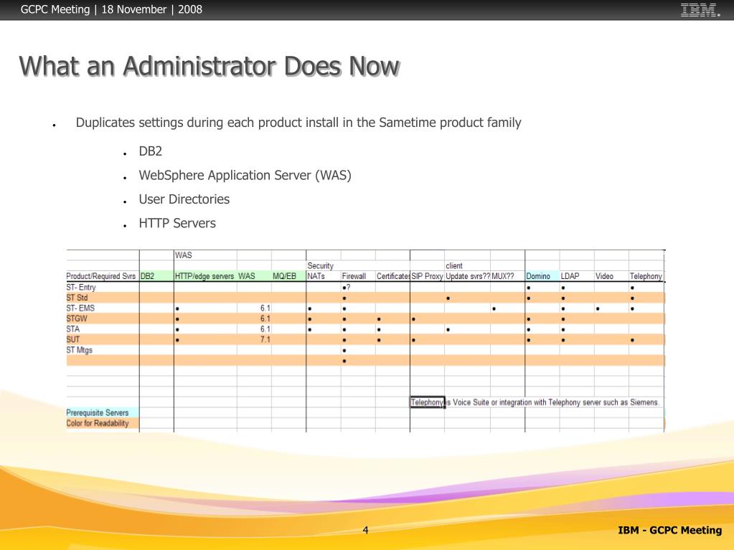Select the green 'DB2' column header cell
This screenshot has height=550, width=734.
(x=156, y=276)
